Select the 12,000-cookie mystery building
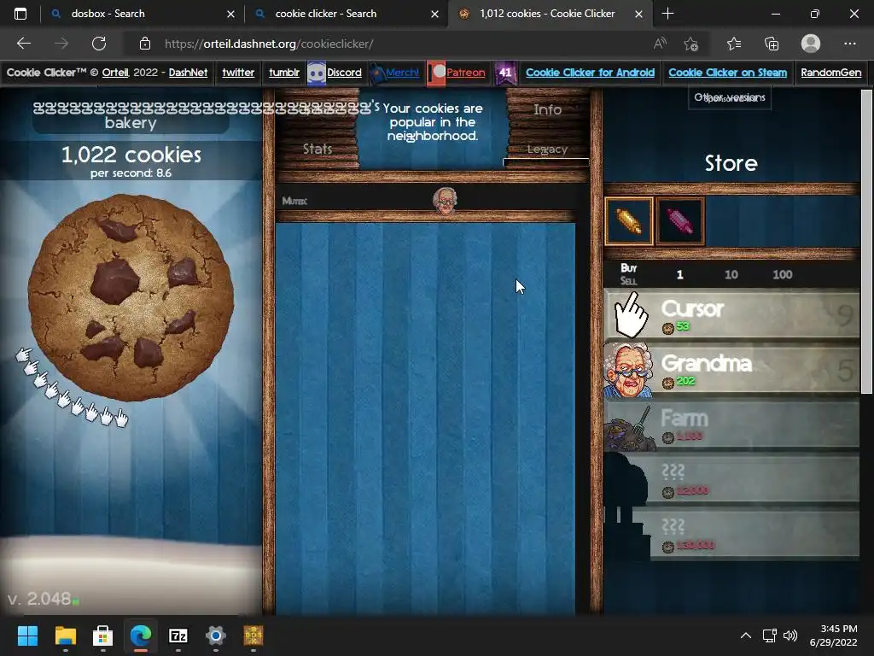This screenshot has width=874, height=656. (x=731, y=478)
